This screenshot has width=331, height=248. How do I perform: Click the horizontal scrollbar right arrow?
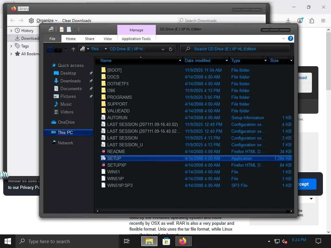coord(291,211)
